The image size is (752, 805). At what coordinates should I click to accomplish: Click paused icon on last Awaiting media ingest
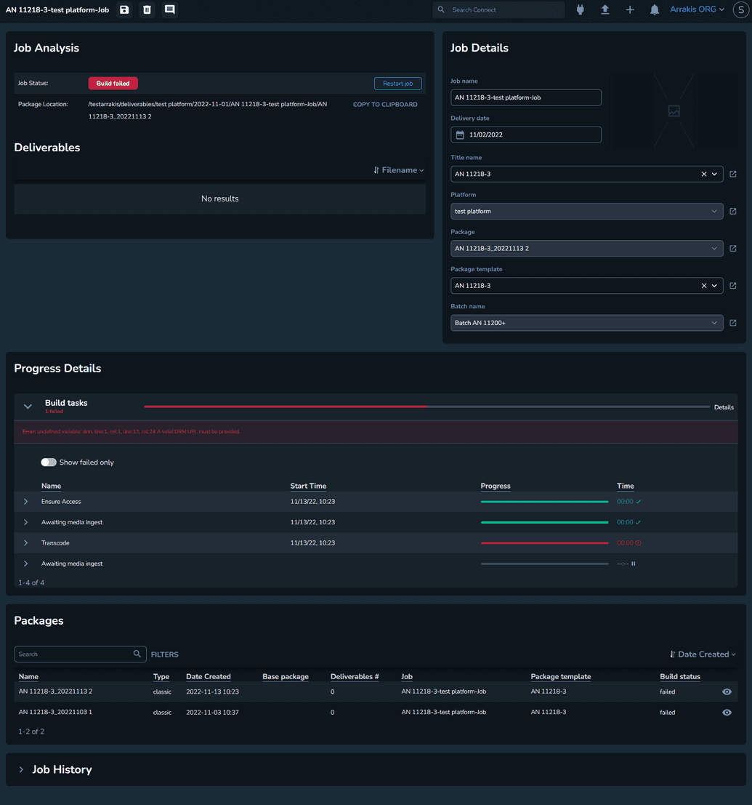634,564
